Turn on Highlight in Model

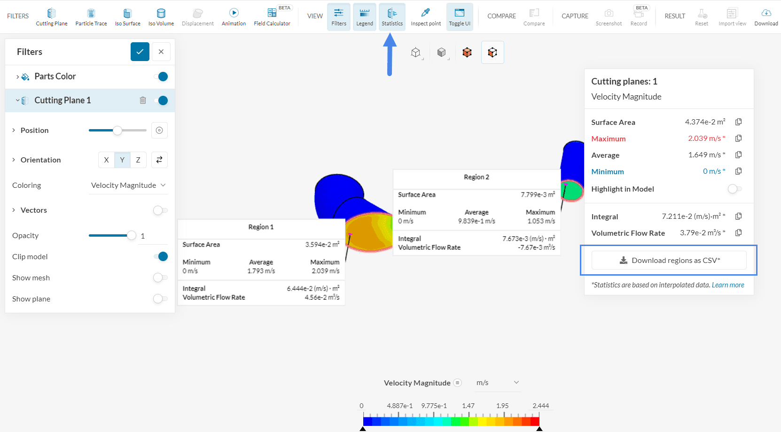(x=734, y=189)
